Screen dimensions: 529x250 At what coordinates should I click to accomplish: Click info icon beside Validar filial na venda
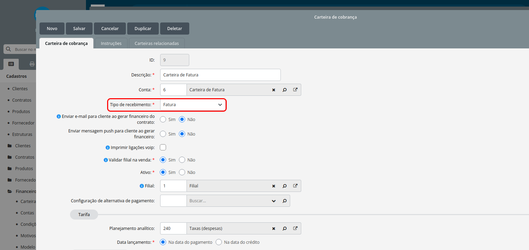[106, 160]
